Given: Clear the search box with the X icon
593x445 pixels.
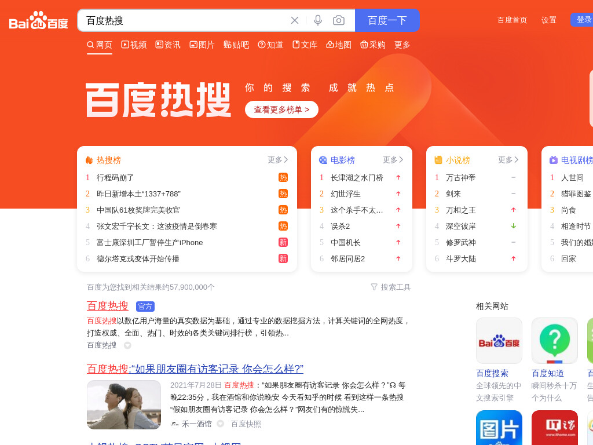Looking at the screenshot, I should click(x=295, y=20).
